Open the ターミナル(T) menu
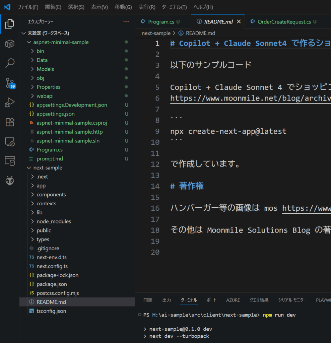Screen dimensions: 331x343 [174, 7]
